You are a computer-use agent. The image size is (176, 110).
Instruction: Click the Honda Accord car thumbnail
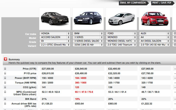click(x=55, y=19)
